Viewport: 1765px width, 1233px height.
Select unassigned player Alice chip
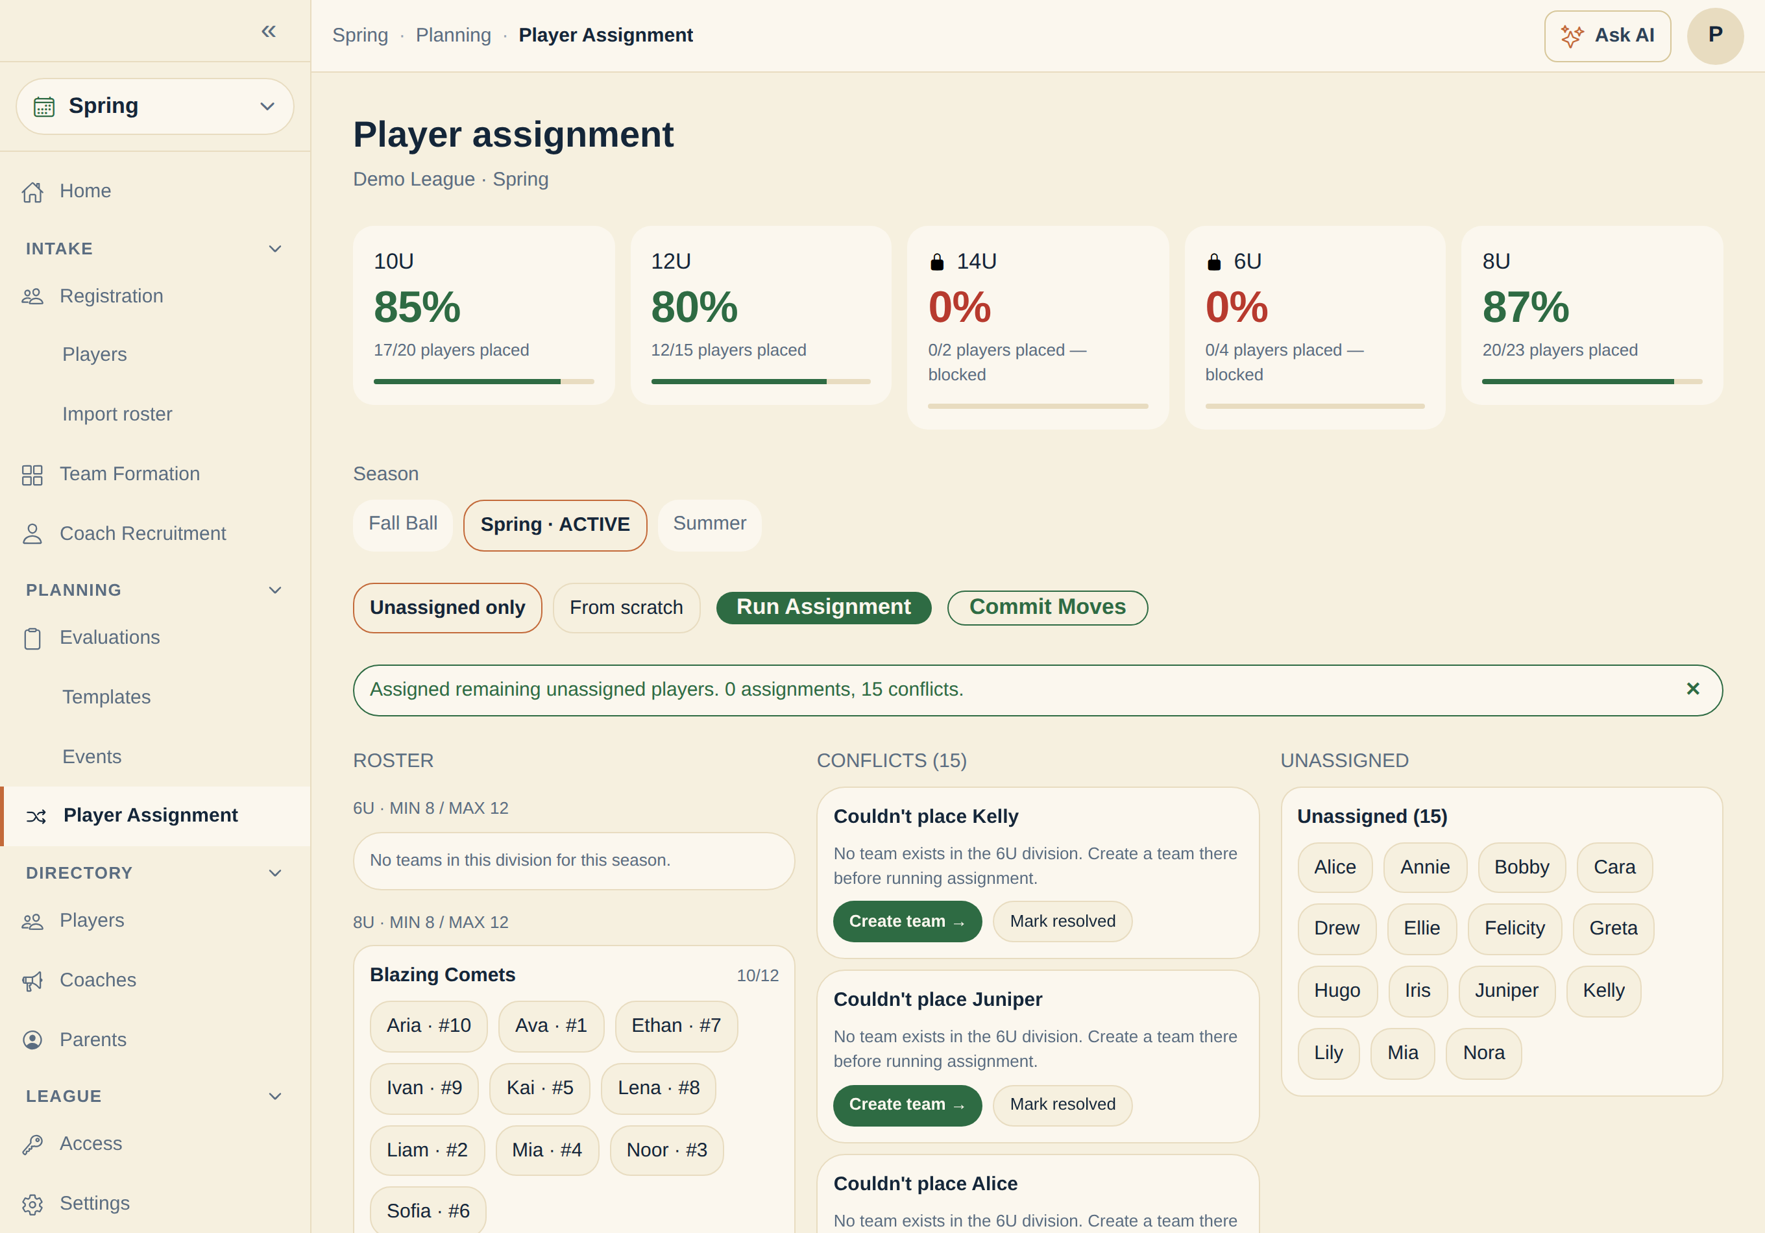[1335, 868]
